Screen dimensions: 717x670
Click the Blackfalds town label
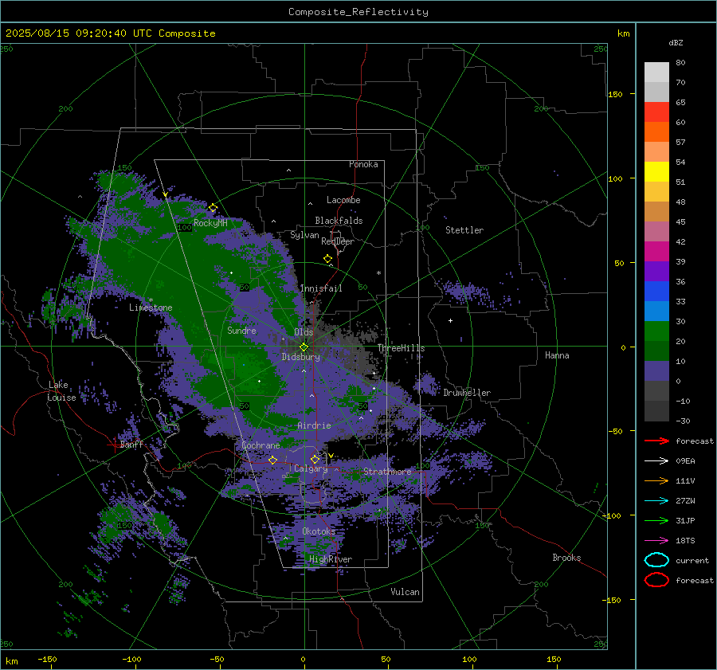[339, 221]
